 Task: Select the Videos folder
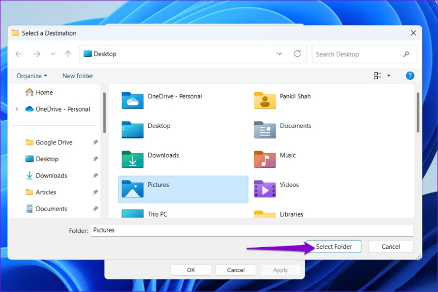(276, 189)
